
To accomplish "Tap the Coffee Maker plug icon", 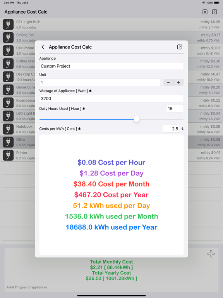I will tap(8, 64).
